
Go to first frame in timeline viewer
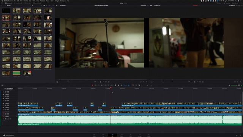tap(189, 82)
